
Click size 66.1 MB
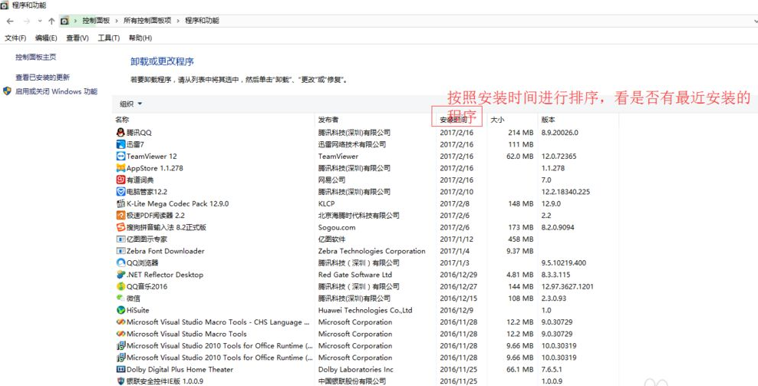point(520,370)
